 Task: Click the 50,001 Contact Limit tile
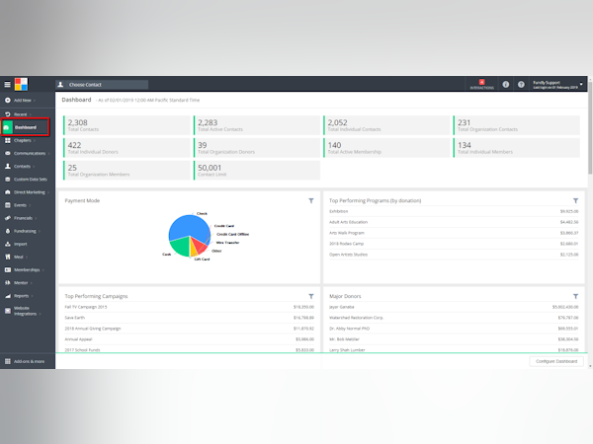pos(257,171)
